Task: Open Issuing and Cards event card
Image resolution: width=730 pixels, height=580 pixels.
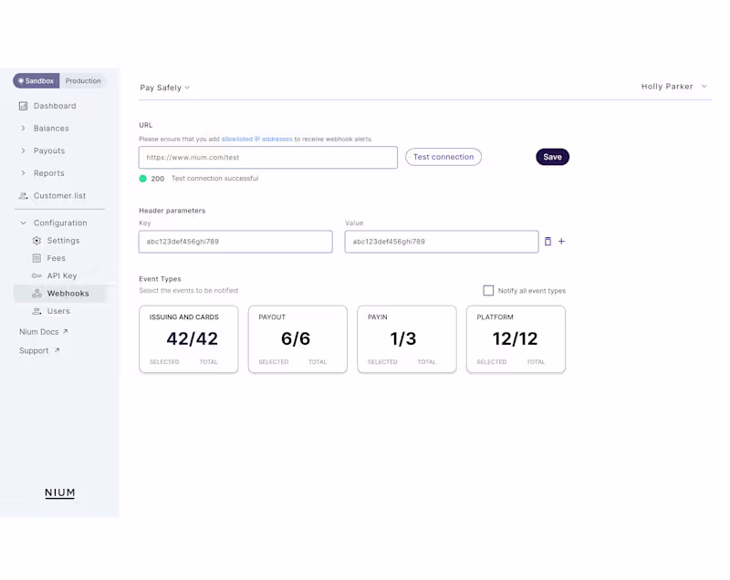Action: tap(189, 339)
